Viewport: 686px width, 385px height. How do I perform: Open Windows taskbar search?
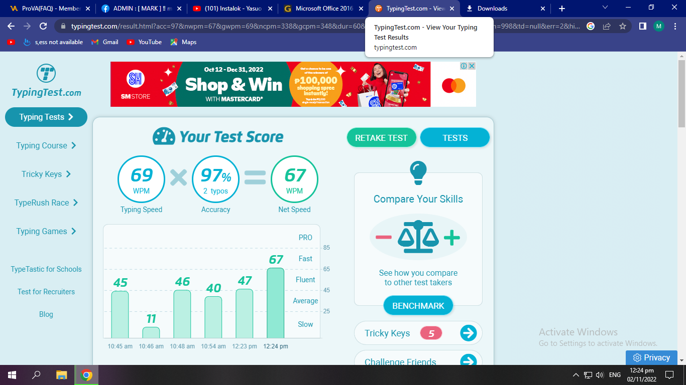36,375
